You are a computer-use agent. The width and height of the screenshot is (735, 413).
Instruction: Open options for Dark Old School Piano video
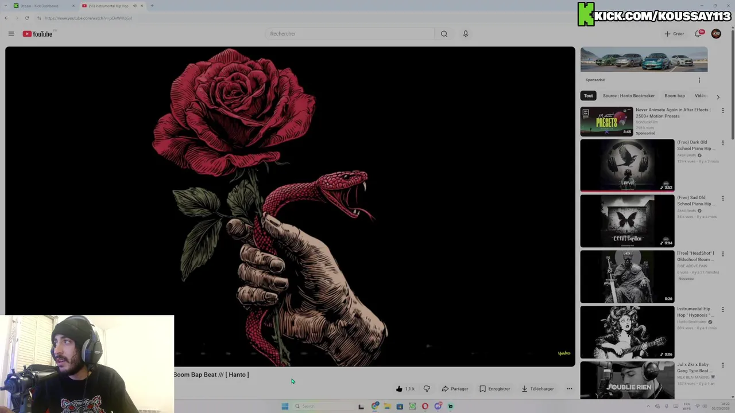coord(723,143)
